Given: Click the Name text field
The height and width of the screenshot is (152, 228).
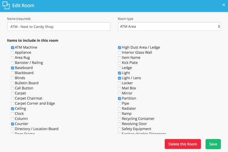Looking at the screenshot, I should [x=58, y=27].
